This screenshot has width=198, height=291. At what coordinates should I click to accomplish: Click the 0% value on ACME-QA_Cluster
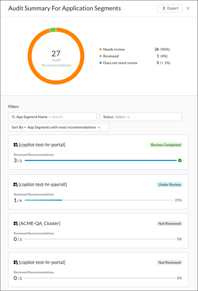tap(179, 239)
